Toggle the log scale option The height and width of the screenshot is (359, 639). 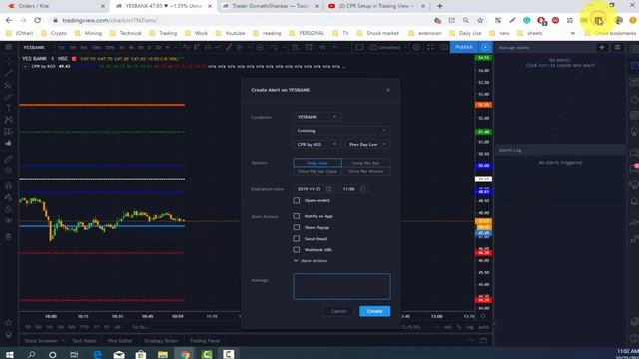pos(470,327)
